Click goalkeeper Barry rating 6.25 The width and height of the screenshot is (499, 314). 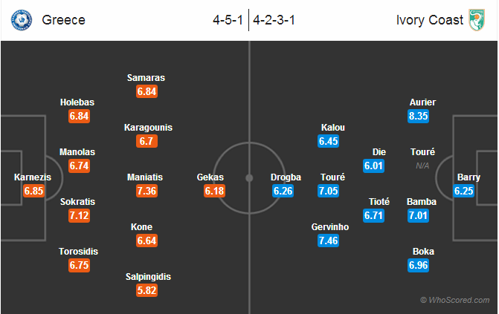(463, 191)
